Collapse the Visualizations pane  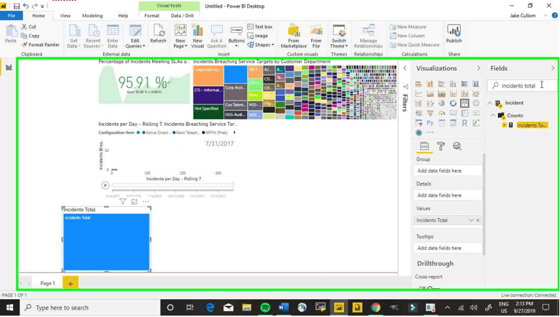[479, 68]
